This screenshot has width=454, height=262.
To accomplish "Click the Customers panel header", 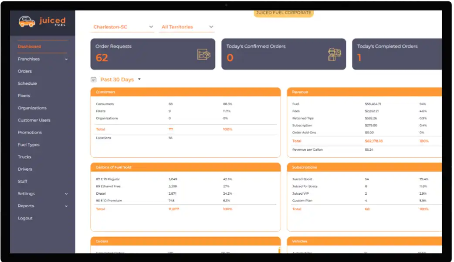I will pos(186,92).
